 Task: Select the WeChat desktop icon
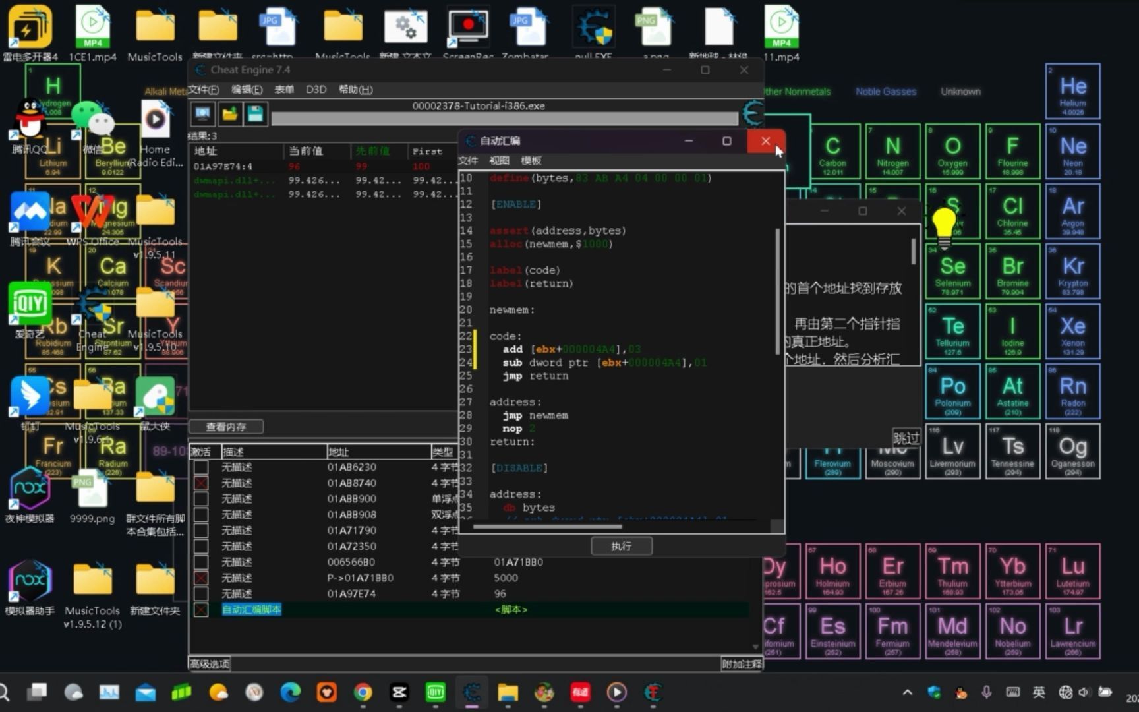92,127
